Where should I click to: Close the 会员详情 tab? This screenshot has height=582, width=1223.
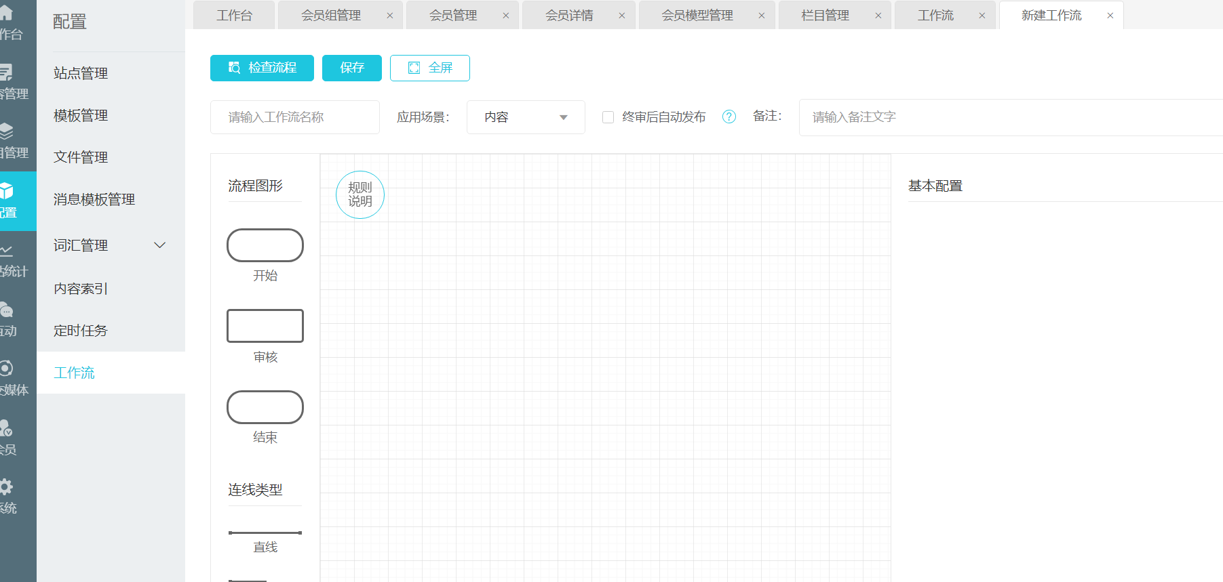click(x=621, y=16)
